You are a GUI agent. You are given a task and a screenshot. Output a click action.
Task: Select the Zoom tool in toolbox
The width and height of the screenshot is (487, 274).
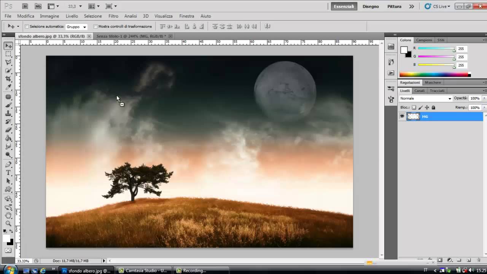point(8,223)
